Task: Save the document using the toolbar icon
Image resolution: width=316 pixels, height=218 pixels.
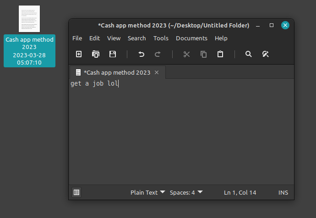Action: click(113, 54)
